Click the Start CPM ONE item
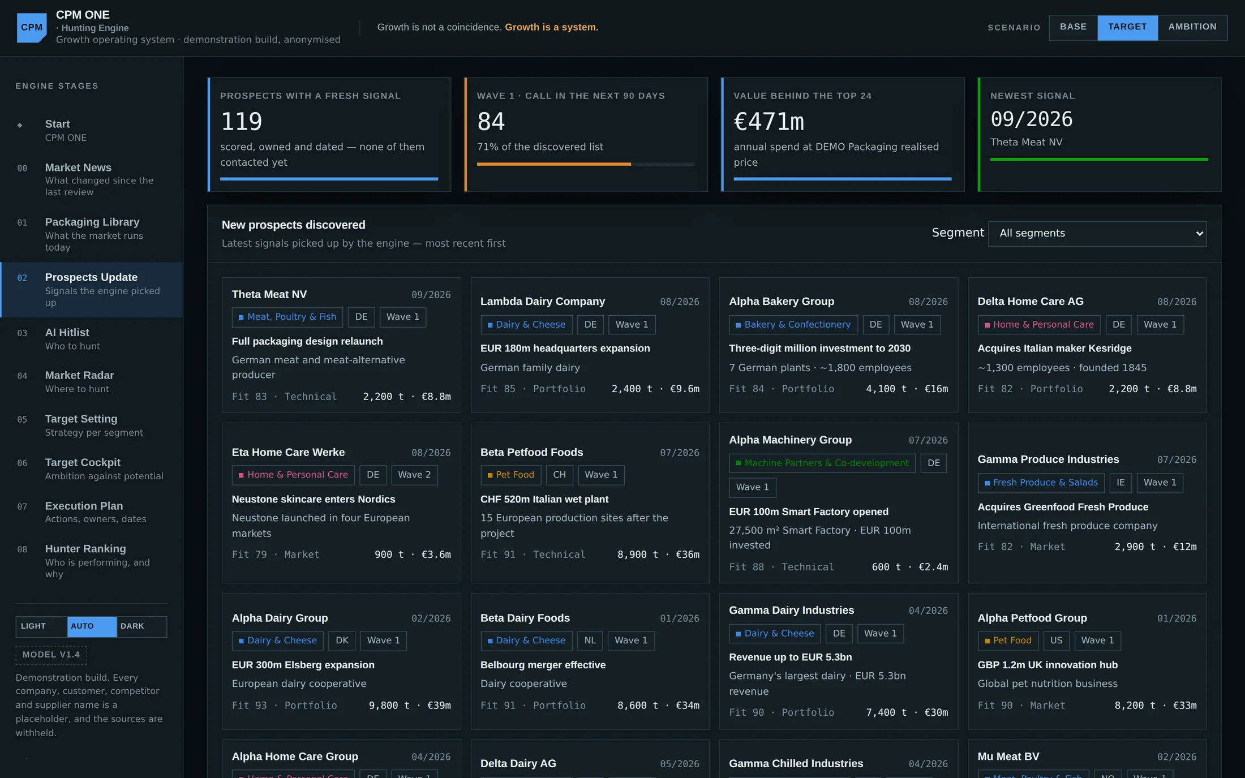Viewport: 1245px width, 778px height. pyautogui.click(x=92, y=130)
